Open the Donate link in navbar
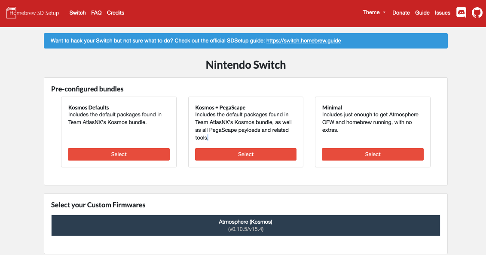 [x=401, y=13]
